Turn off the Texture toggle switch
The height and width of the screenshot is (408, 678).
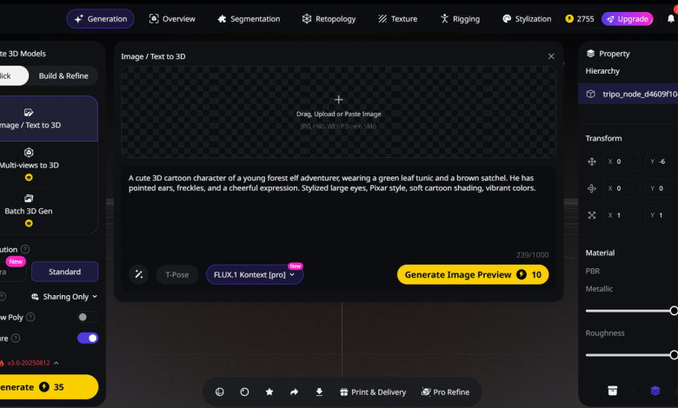pos(88,338)
